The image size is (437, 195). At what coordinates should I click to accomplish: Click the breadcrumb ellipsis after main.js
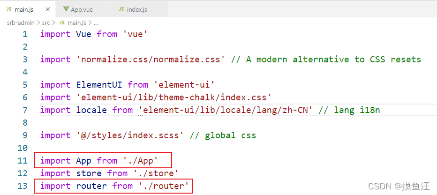96,23
